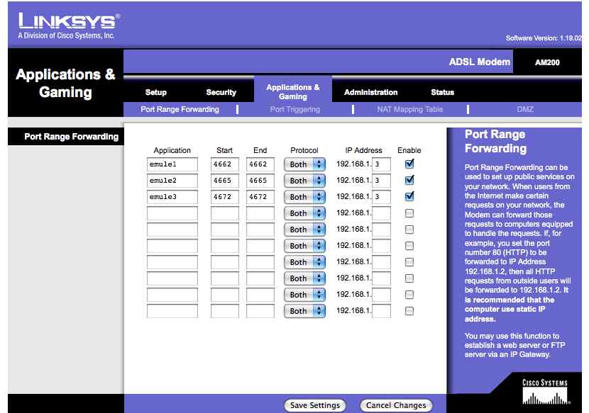Click End port field showing 4662
The width and height of the screenshot is (589, 413).
[x=260, y=164]
